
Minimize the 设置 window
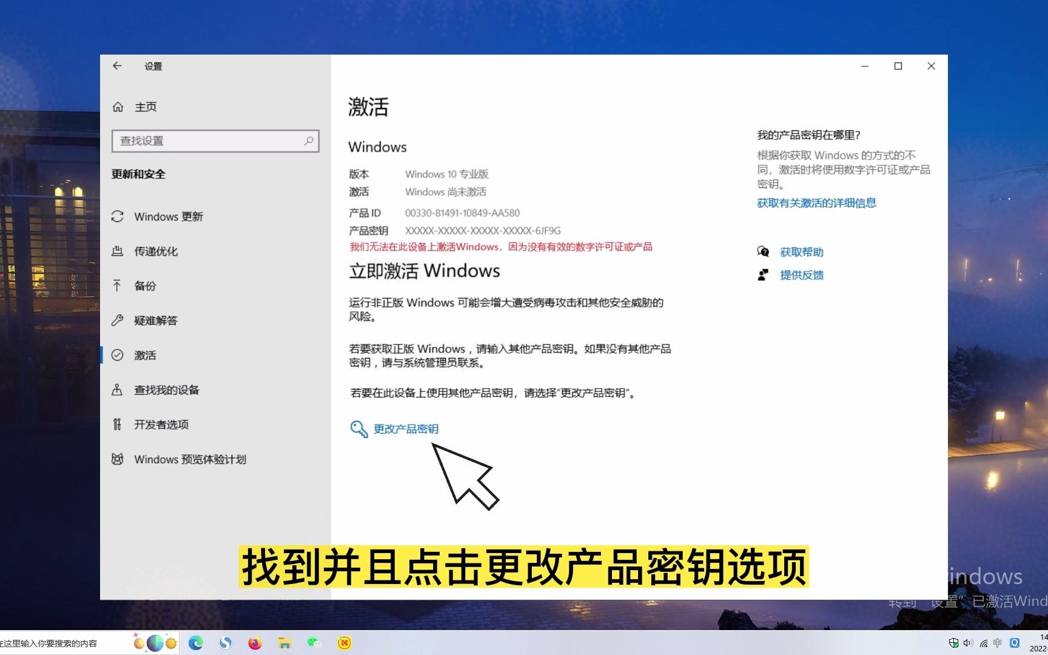[865, 66]
